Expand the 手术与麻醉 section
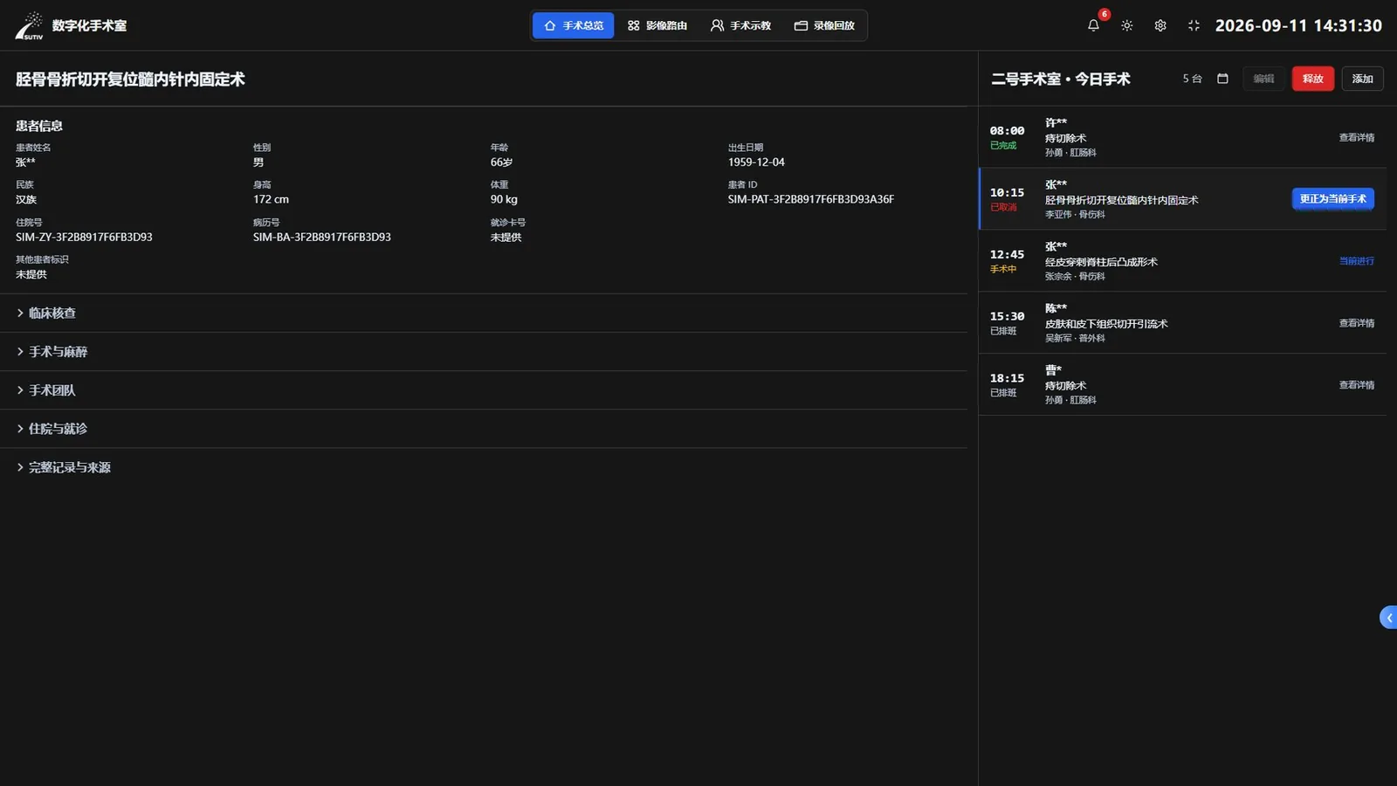 (484, 352)
